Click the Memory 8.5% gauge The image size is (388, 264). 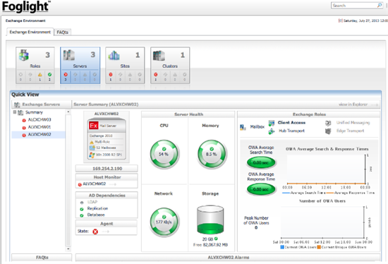[212, 154]
